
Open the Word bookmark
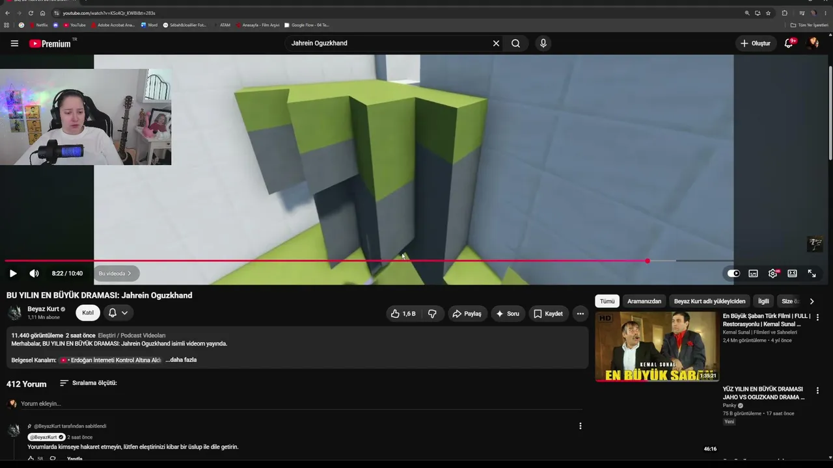pyautogui.click(x=149, y=25)
